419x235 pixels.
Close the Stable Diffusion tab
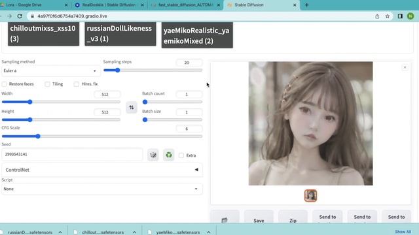click(x=295, y=5)
